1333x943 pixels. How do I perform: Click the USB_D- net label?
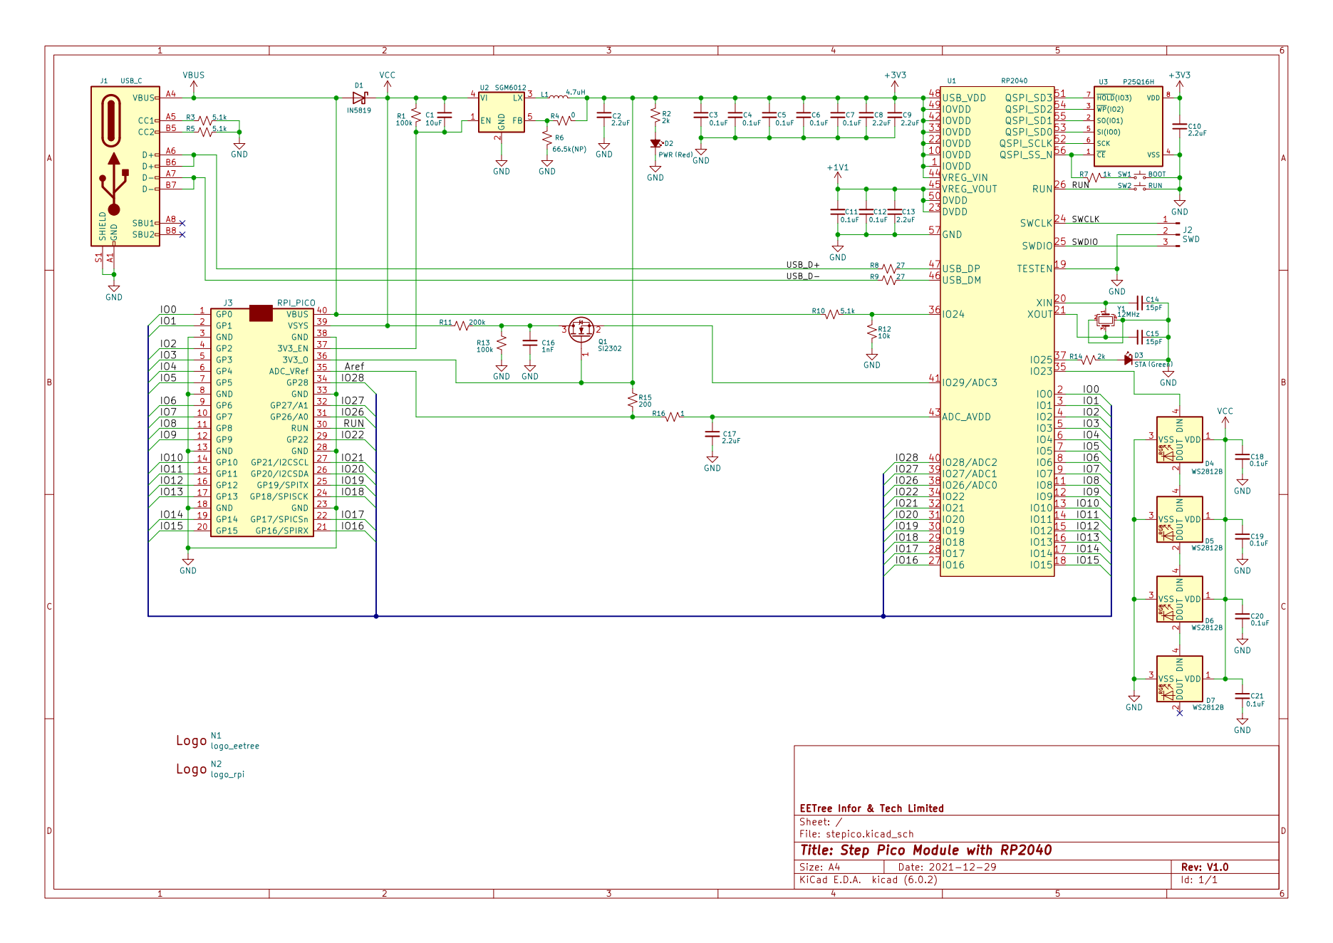803,276
